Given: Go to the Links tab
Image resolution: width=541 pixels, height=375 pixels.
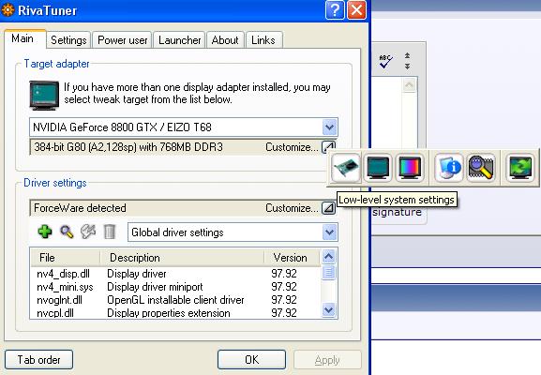Looking at the screenshot, I should (x=263, y=40).
